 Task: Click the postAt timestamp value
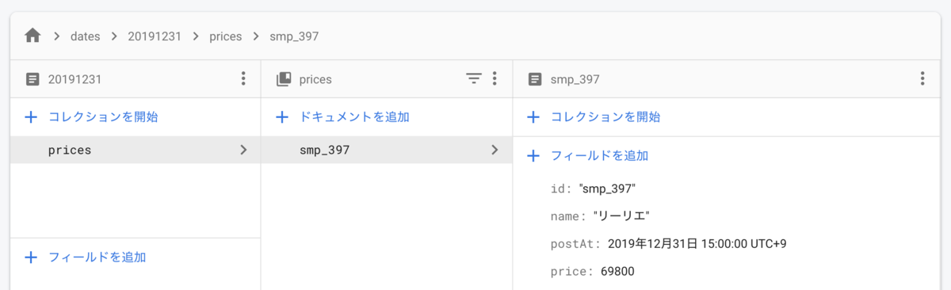pos(697,244)
